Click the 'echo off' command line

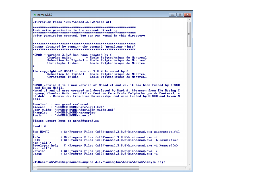(x=72, y=22)
